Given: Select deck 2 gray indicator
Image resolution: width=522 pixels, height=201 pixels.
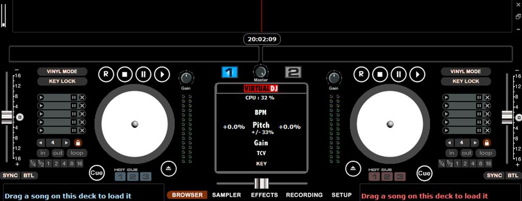Looking at the screenshot, I should tap(293, 72).
